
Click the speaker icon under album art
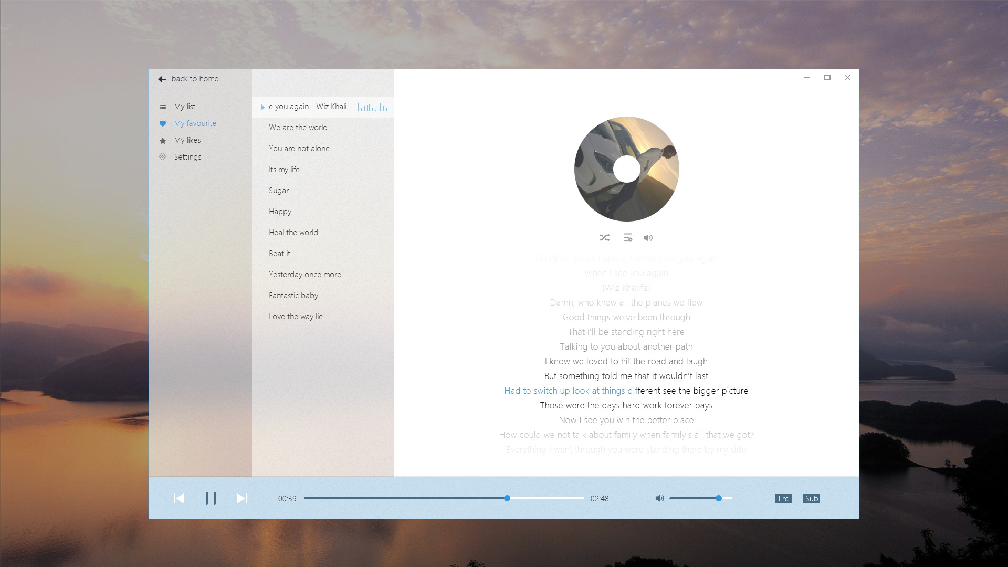648,238
